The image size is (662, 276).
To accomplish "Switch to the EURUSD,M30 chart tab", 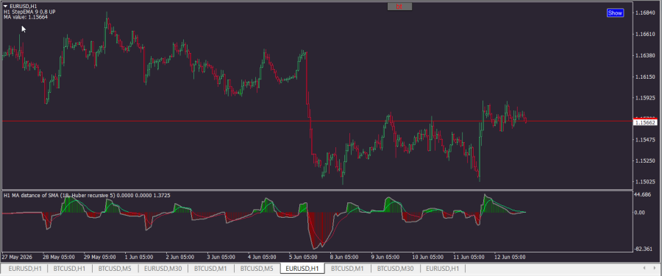I will coord(163,269).
